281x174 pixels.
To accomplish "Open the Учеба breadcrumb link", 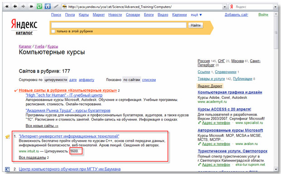I will pos(39,46).
